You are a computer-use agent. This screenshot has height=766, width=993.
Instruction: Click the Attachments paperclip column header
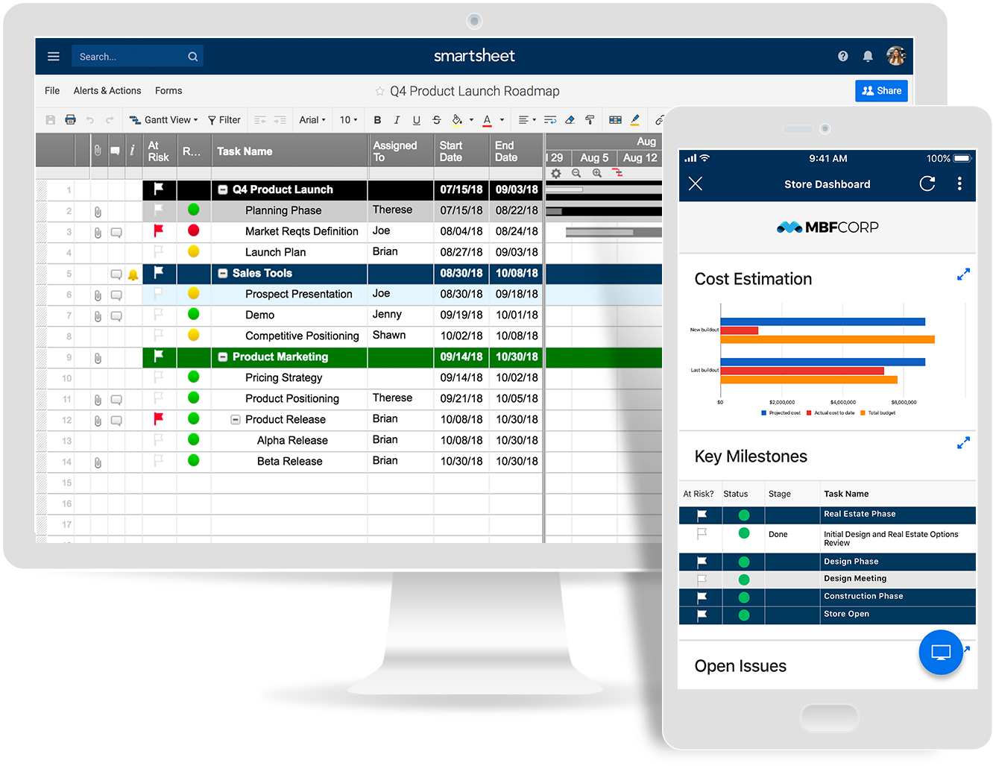coord(98,151)
